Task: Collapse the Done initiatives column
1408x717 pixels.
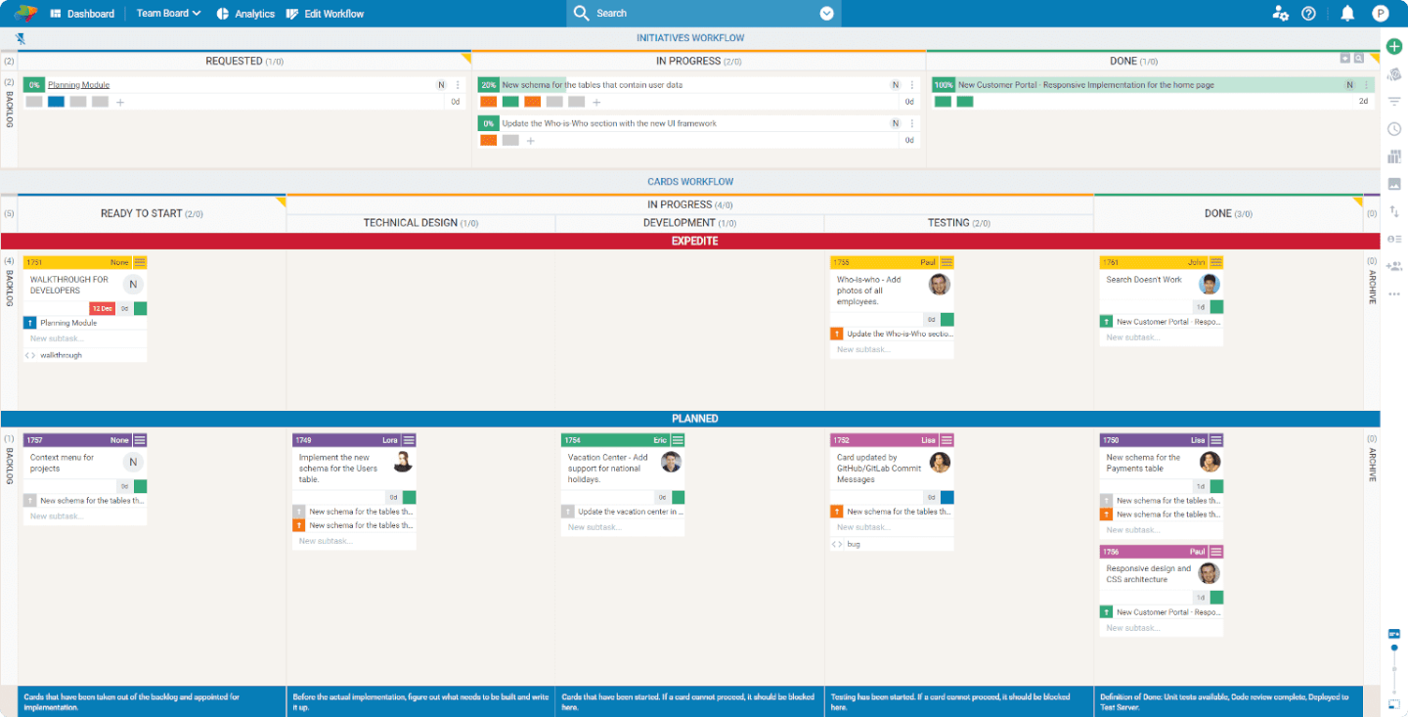Action: tap(1345, 60)
